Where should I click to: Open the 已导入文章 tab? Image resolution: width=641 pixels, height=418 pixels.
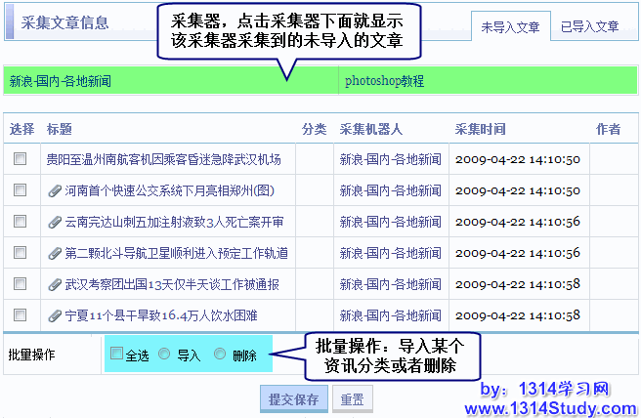589,27
